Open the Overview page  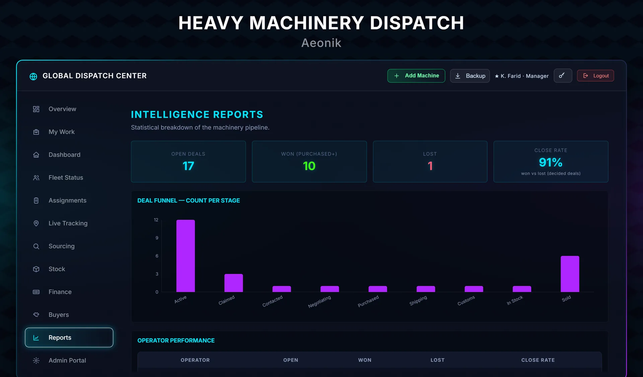(x=69, y=109)
